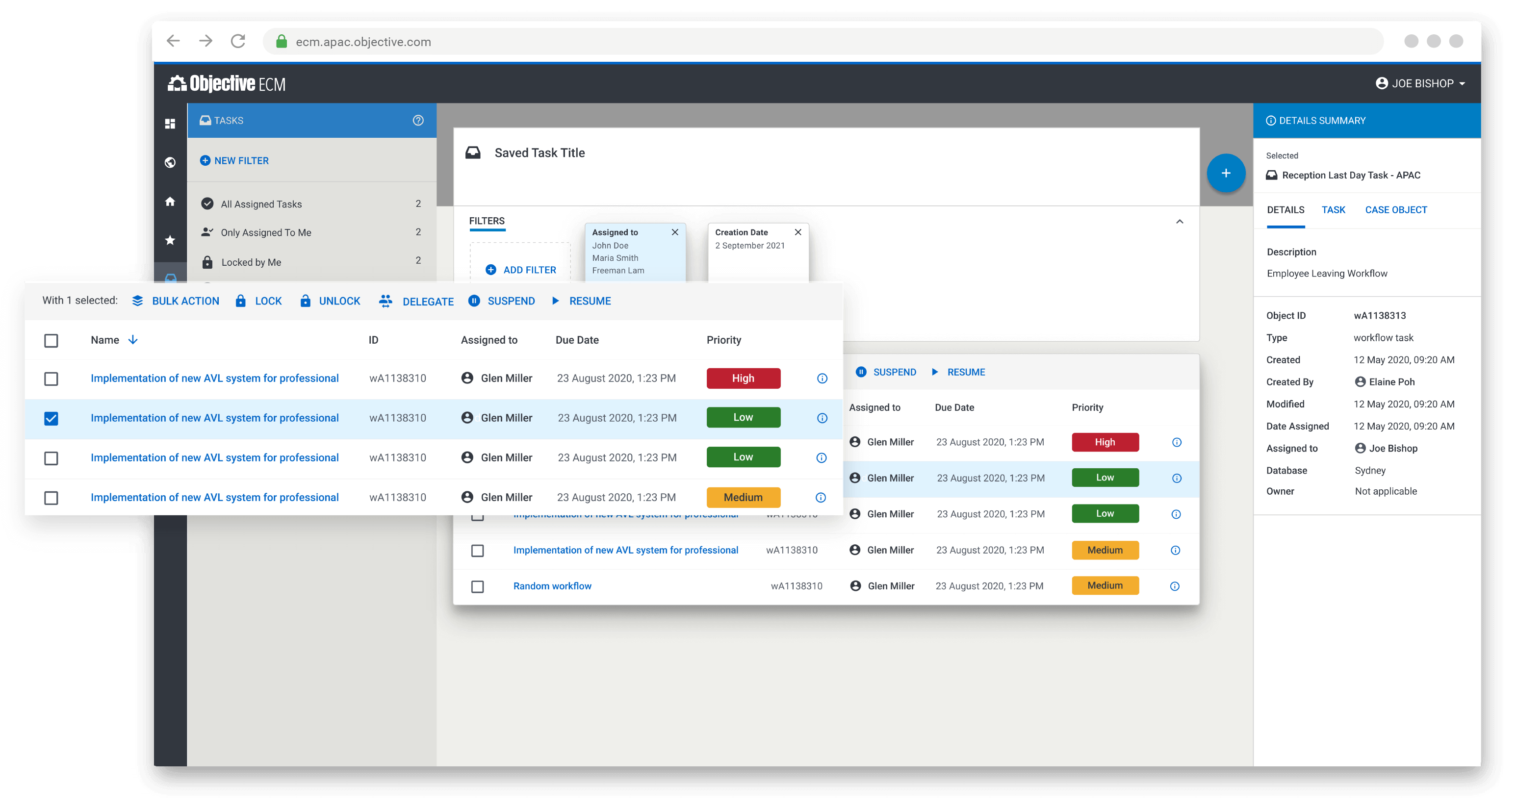Select the Tasks inbox icon in sidebar
The width and height of the screenshot is (1517, 809).
[x=171, y=278]
